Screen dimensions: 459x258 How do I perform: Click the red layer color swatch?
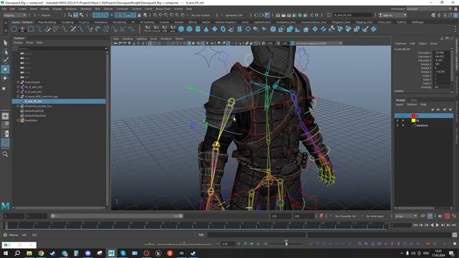(413, 116)
